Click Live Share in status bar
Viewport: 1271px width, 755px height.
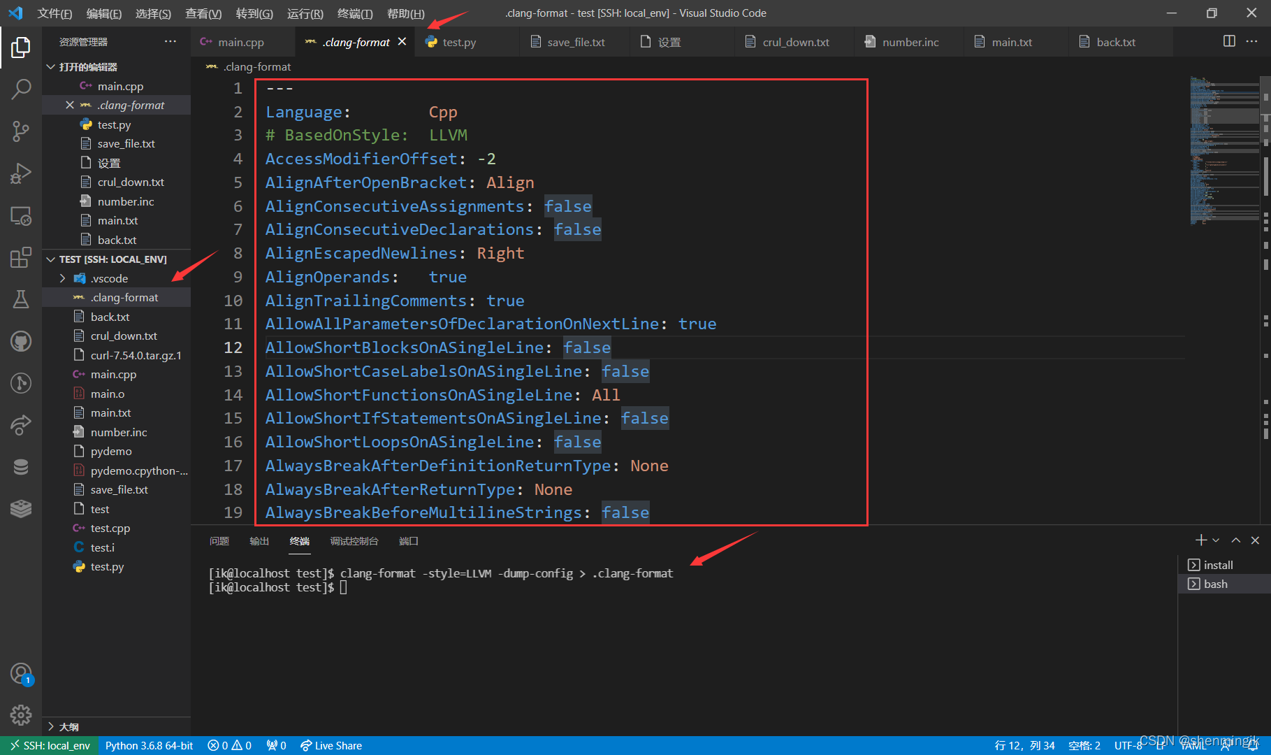coord(331,745)
